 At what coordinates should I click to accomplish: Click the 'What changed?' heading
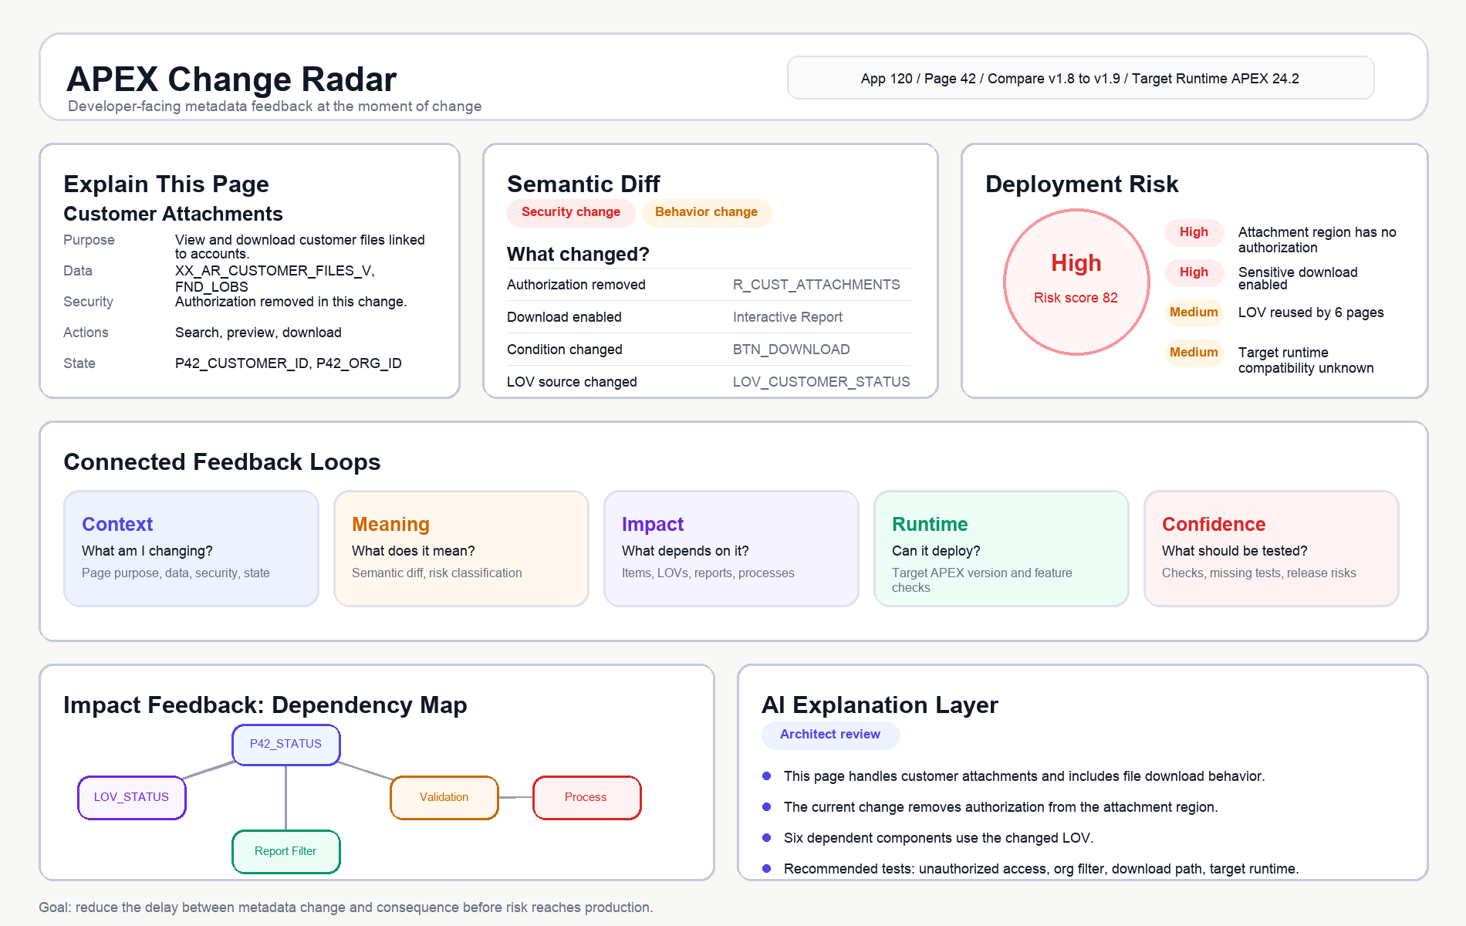[x=578, y=254]
